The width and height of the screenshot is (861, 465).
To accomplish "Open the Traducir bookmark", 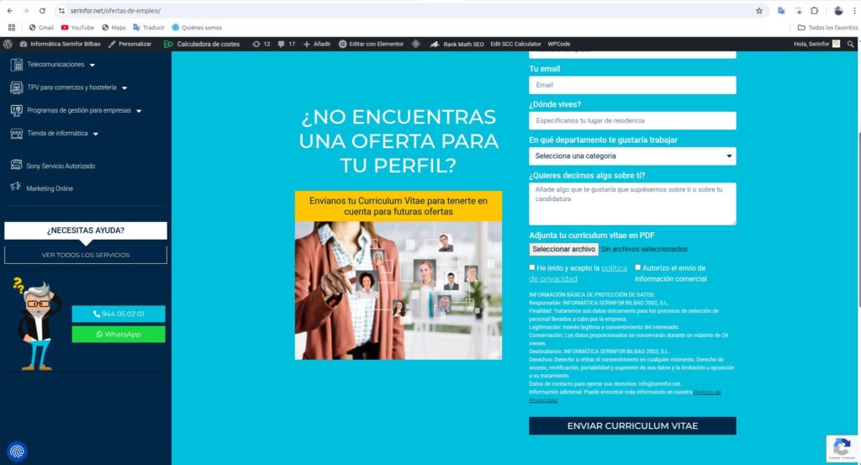I will pyautogui.click(x=149, y=28).
